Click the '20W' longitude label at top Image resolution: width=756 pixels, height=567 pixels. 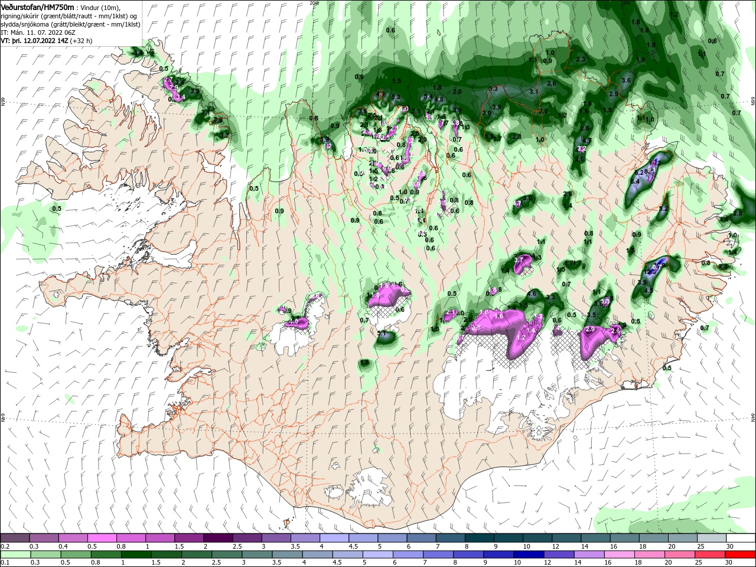[314, 2]
